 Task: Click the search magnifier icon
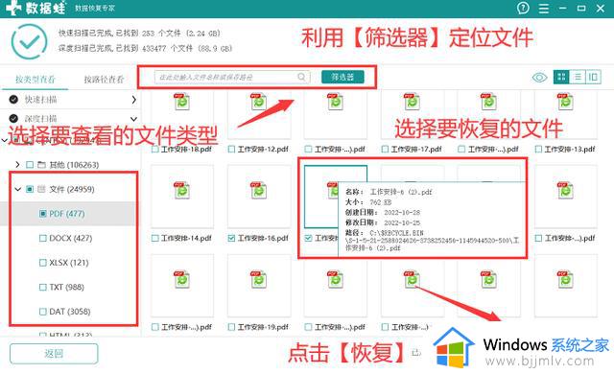click(x=301, y=77)
